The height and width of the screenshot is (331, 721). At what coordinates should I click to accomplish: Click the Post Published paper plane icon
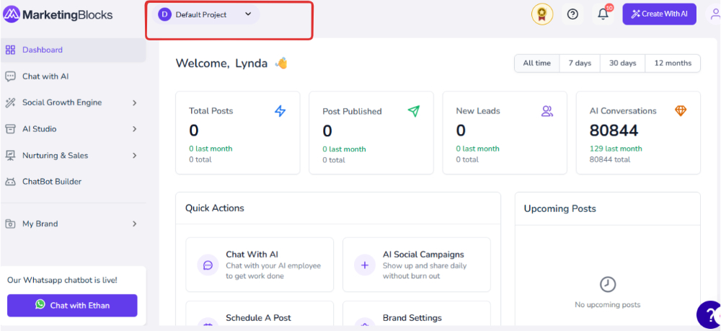(413, 111)
